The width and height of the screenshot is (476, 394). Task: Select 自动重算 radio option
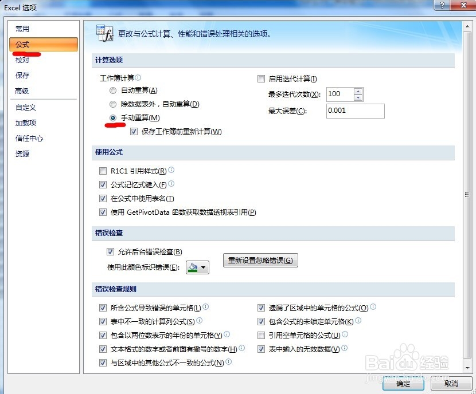pyautogui.click(x=113, y=90)
